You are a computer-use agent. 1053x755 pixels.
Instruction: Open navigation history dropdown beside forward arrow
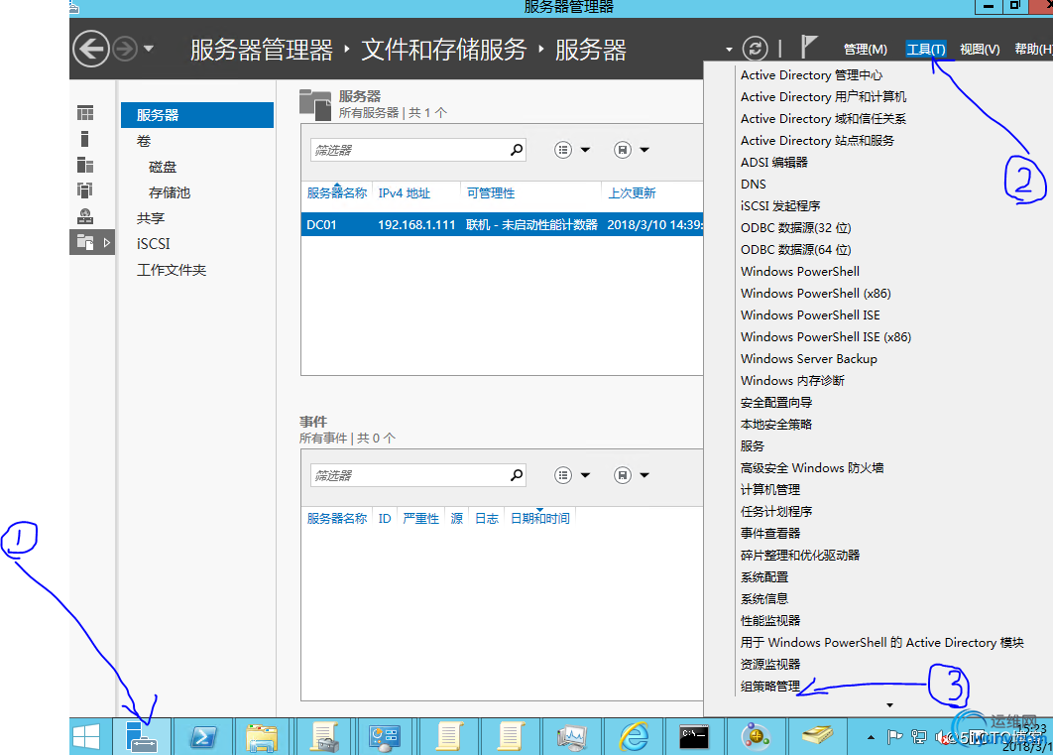149,49
